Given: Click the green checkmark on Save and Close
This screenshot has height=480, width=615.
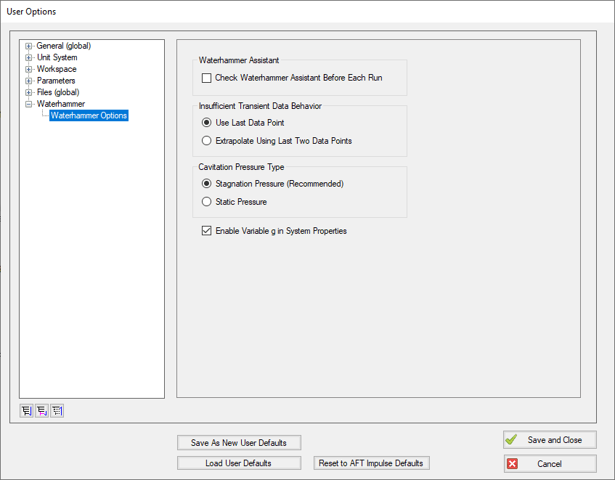Looking at the screenshot, I should (x=511, y=439).
